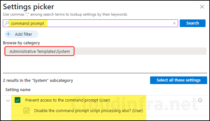Click the blue Search button
210x121 pixels.
192,23
